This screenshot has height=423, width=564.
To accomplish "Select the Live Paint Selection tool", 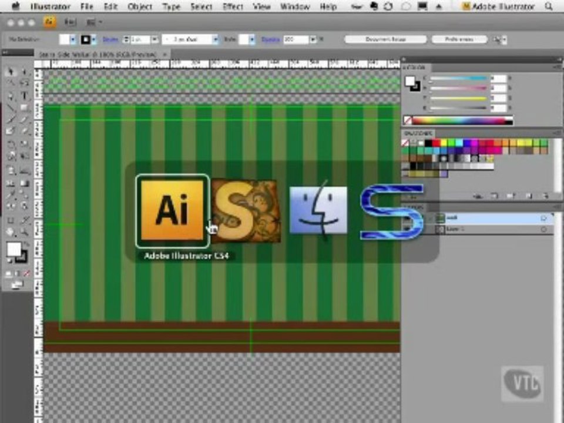I will tap(24, 206).
